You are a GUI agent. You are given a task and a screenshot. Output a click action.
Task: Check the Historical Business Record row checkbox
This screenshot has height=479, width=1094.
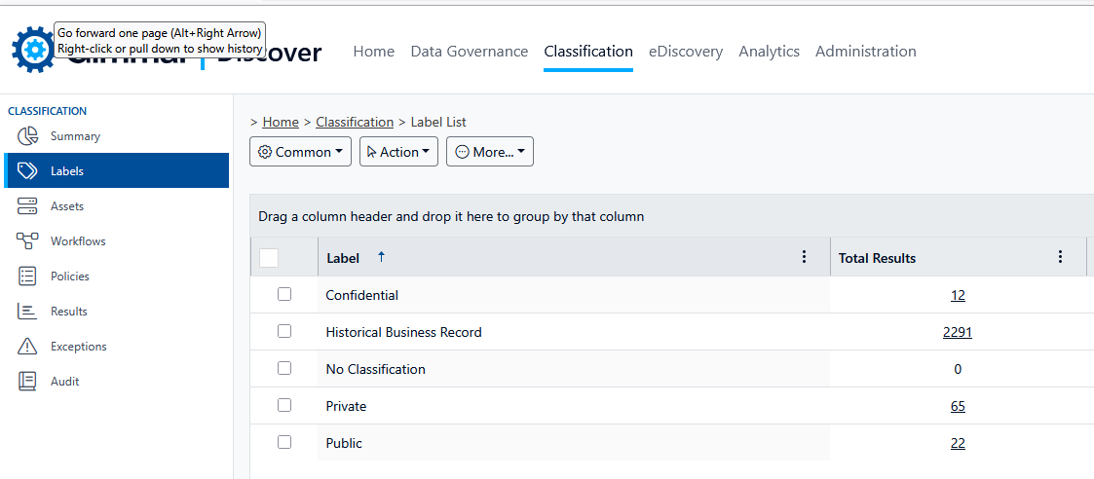coord(284,331)
